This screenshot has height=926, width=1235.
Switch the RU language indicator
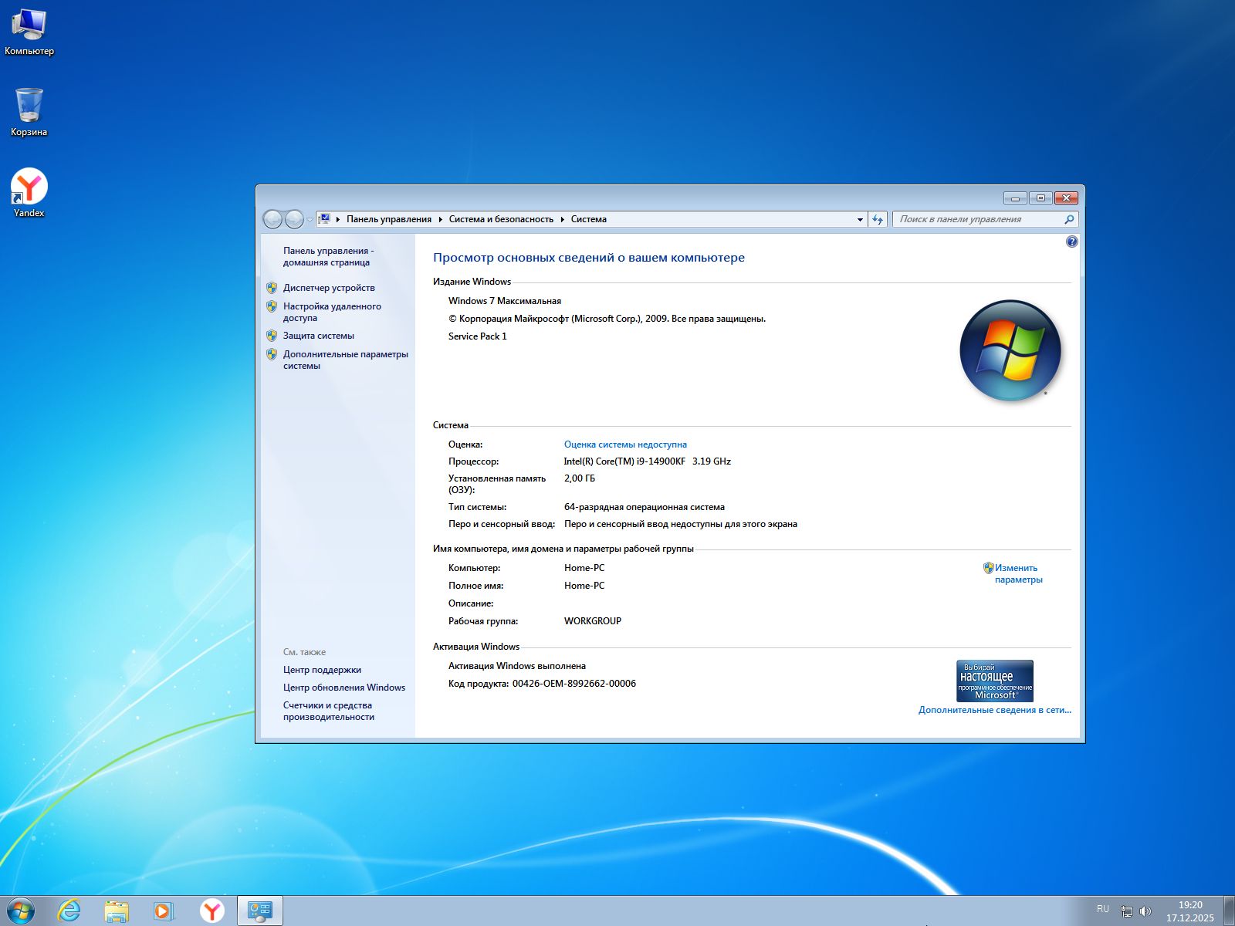point(1102,909)
